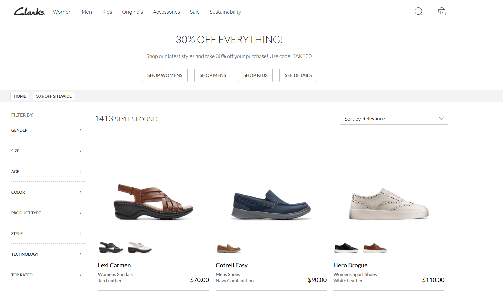The height and width of the screenshot is (293, 503).
Task: Expand the Top Rated filter
Action: (48, 275)
